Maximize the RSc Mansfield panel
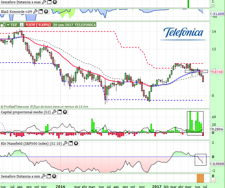The height and width of the screenshot is (188, 225). click(x=71, y=143)
